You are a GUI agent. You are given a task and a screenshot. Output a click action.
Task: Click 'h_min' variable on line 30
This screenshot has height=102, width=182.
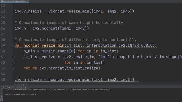pyautogui.click(x=29, y=51)
